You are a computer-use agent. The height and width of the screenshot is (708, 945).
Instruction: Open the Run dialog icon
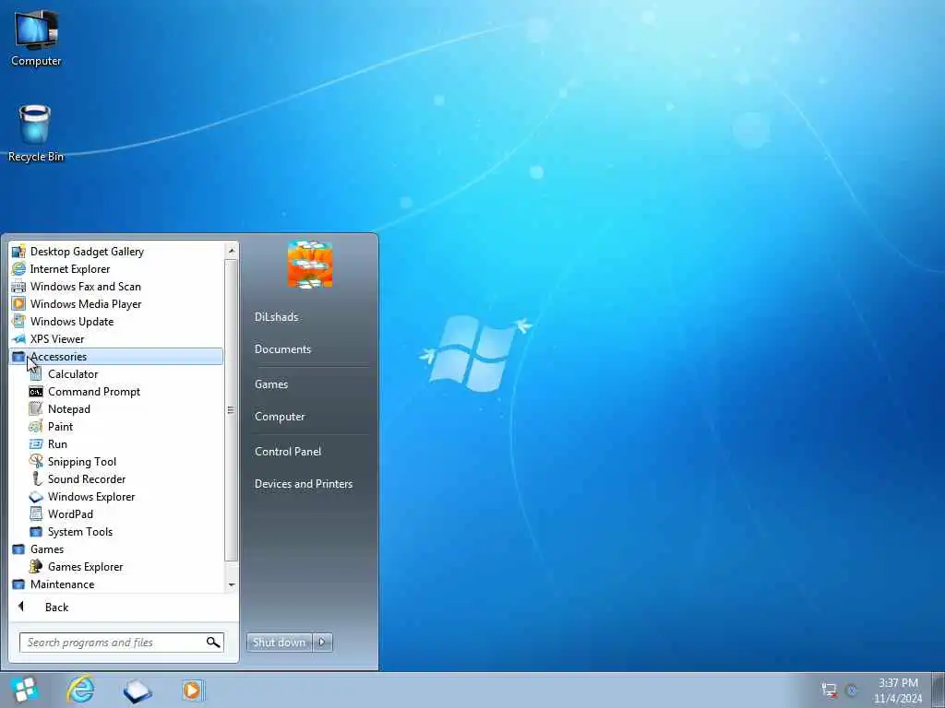point(36,444)
